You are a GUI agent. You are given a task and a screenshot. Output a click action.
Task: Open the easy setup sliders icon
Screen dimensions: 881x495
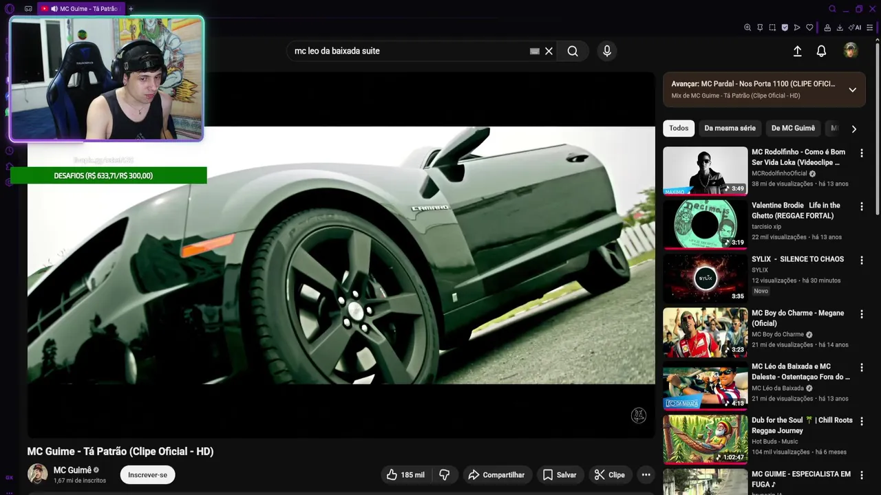pos(870,27)
